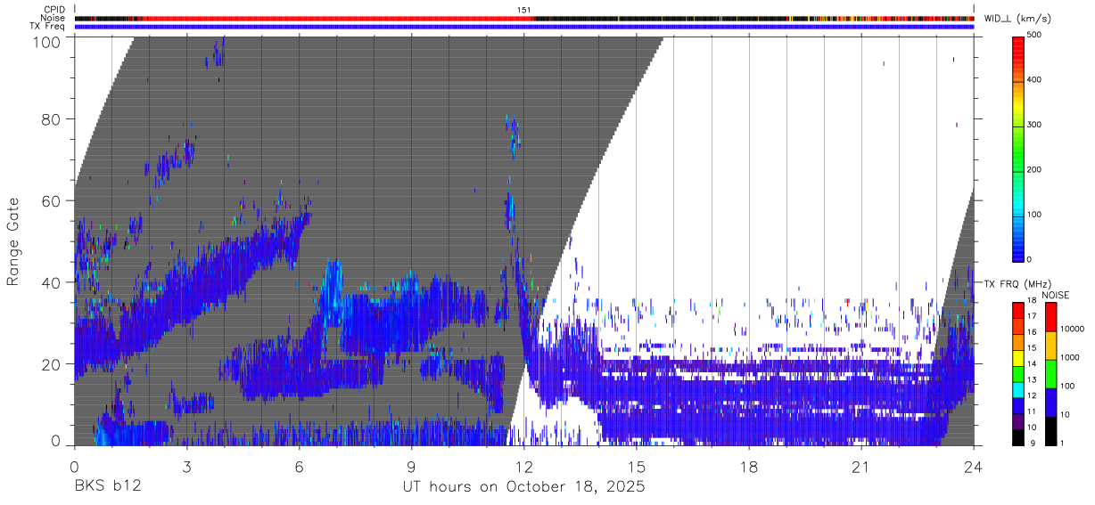Pick the blue 11–12 MHz swatch

pyautogui.click(x=1019, y=406)
